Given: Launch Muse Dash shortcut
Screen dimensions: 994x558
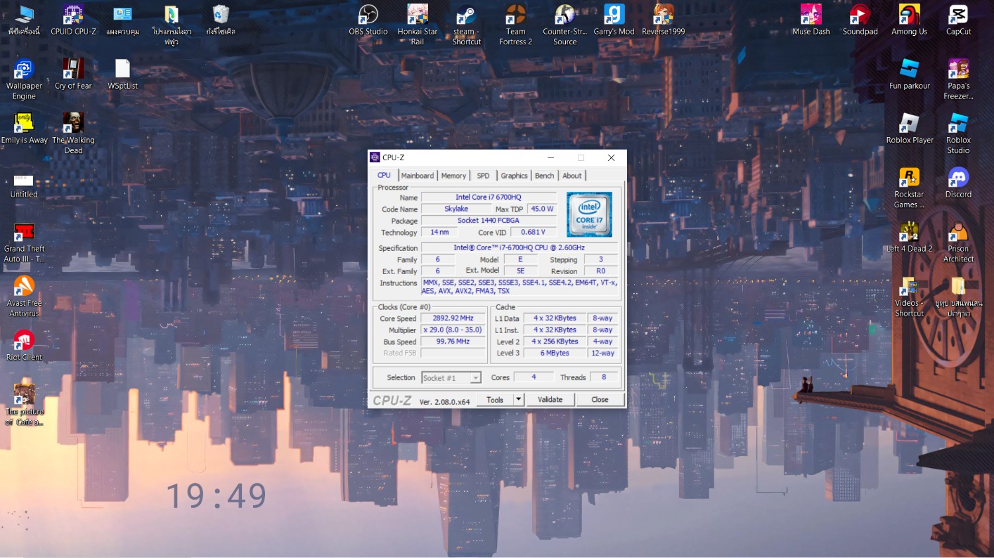Looking at the screenshot, I should (x=811, y=20).
